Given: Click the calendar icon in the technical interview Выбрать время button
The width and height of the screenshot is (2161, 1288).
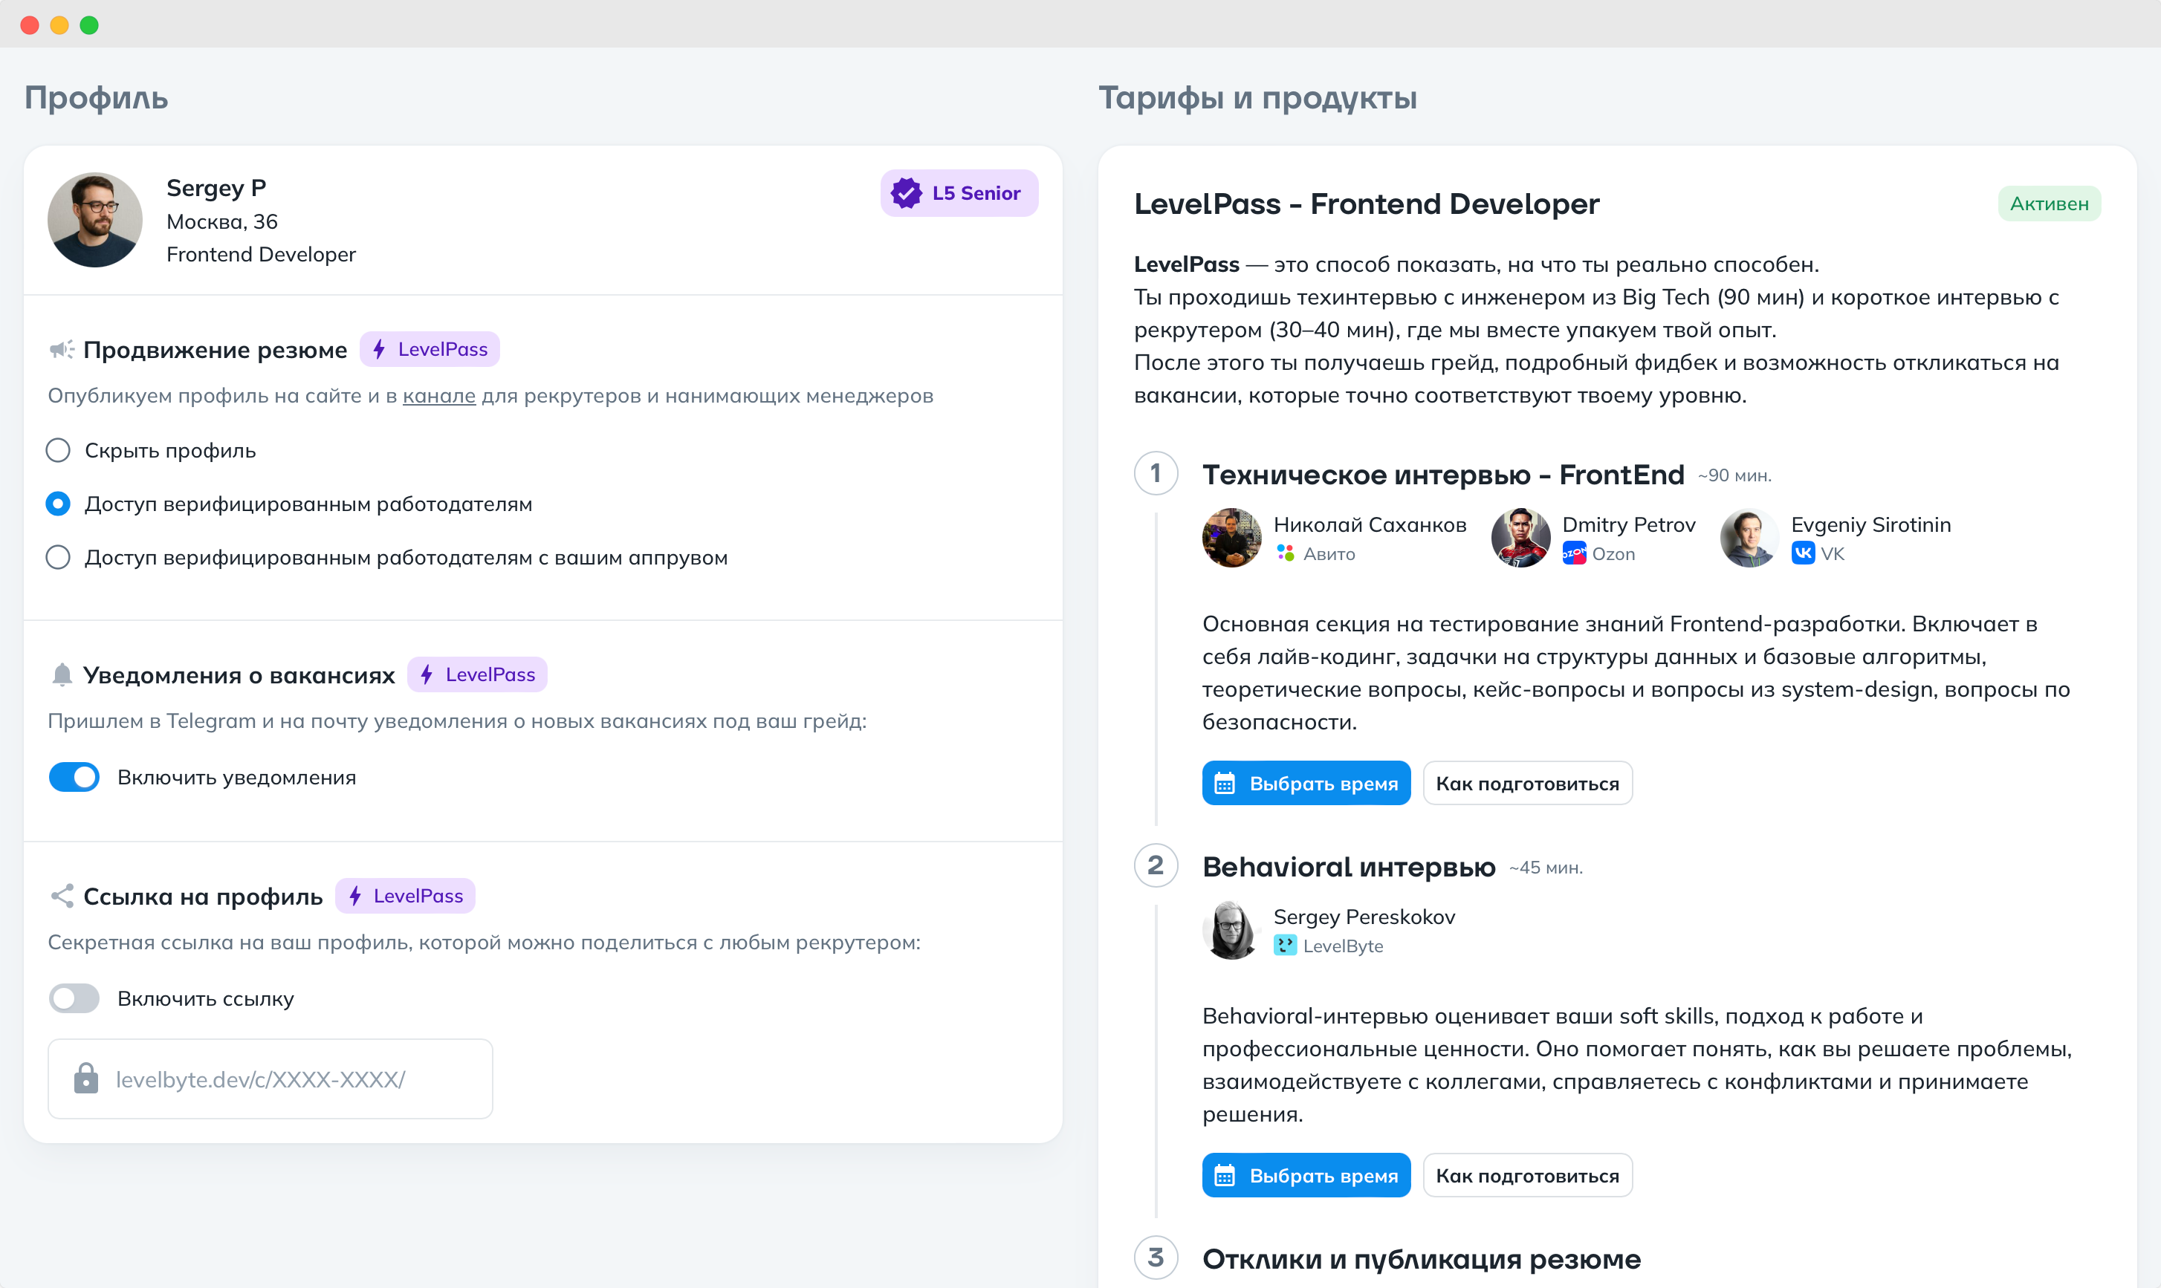Looking at the screenshot, I should (x=1224, y=784).
